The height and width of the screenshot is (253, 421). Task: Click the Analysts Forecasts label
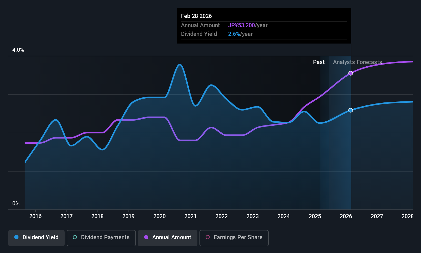click(x=357, y=62)
